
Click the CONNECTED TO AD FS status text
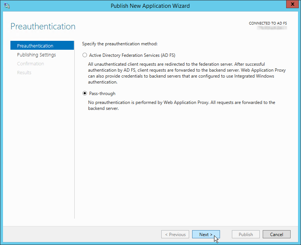tap(268, 23)
